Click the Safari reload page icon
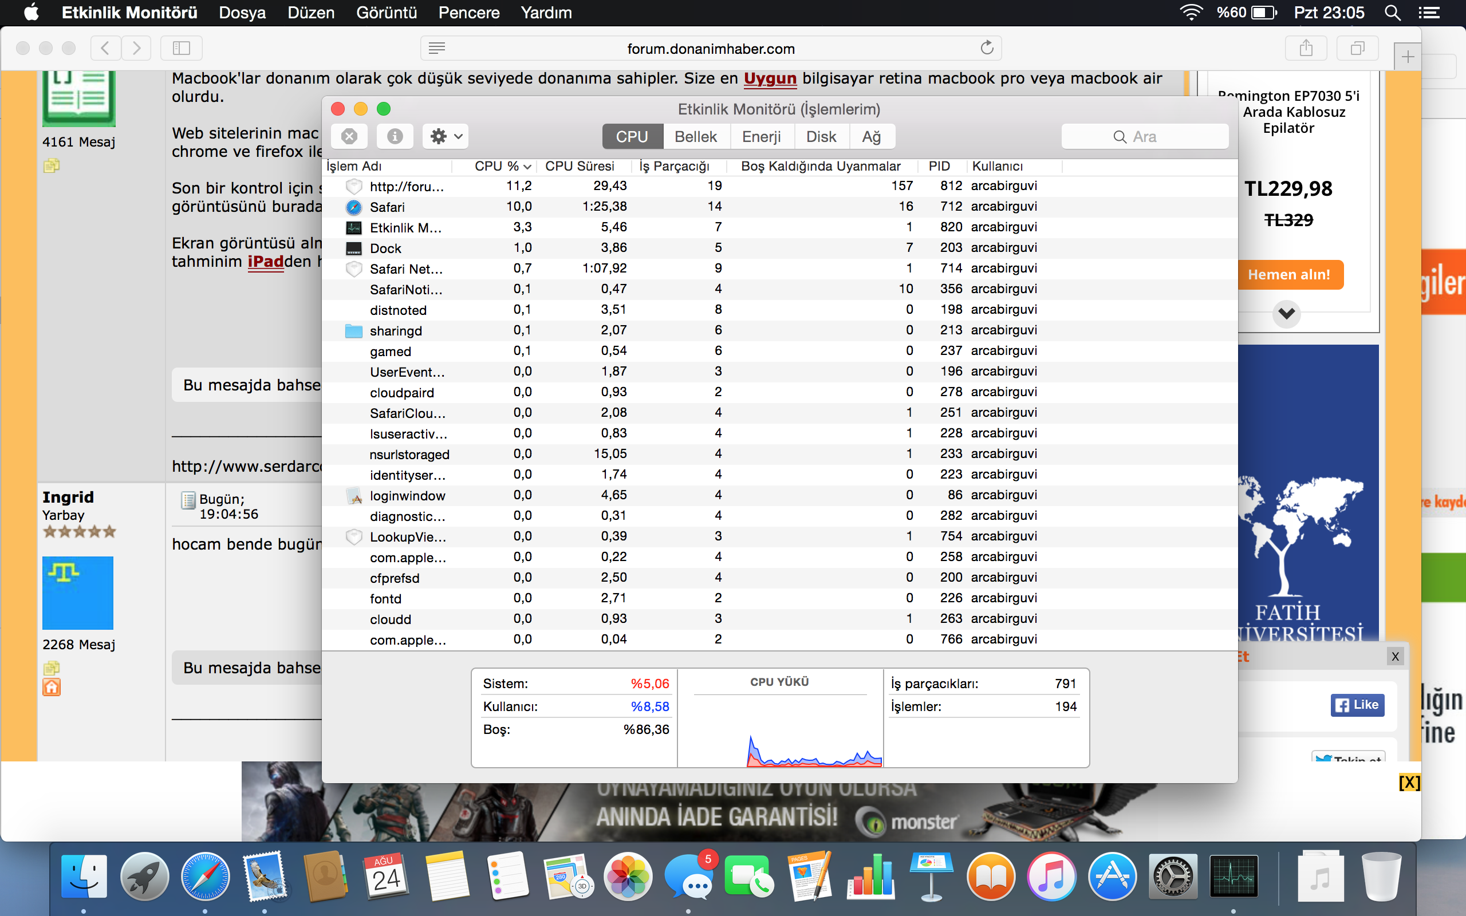Viewport: 1466px width, 916px height. pos(987,48)
